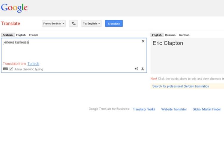Choose German as target language tab
Image resolution: width=224 pixels, height=150 pixels.
[x=184, y=35]
